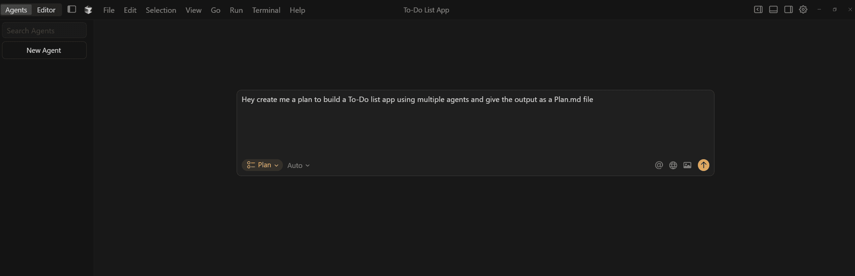855x276 pixels.
Task: Toggle the right sidebar layout icon
Action: [x=788, y=9]
